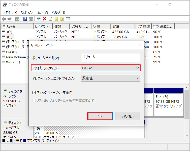
Task: Click the New Volume drive icon
Action: coord(4,57)
